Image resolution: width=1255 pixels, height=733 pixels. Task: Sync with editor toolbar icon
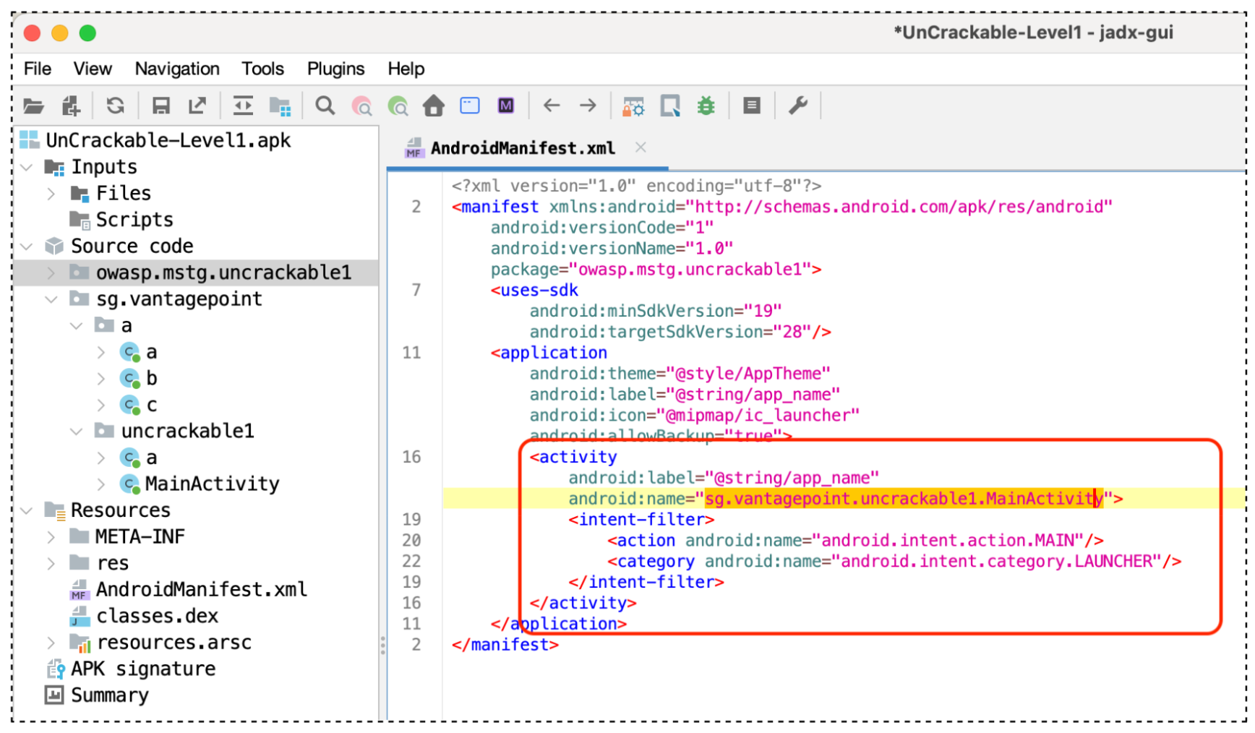coord(243,106)
